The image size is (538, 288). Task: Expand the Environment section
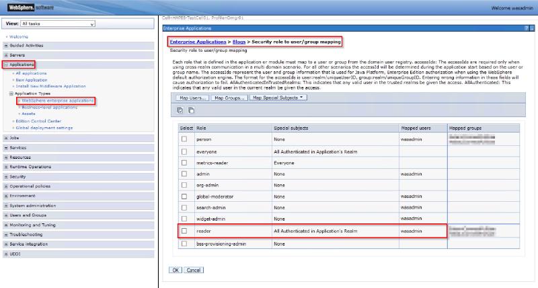[x=6, y=196]
